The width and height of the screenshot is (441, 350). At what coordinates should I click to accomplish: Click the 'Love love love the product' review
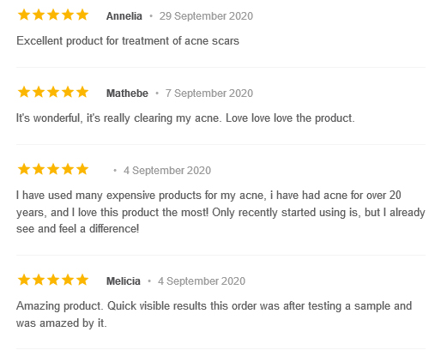tap(185, 118)
